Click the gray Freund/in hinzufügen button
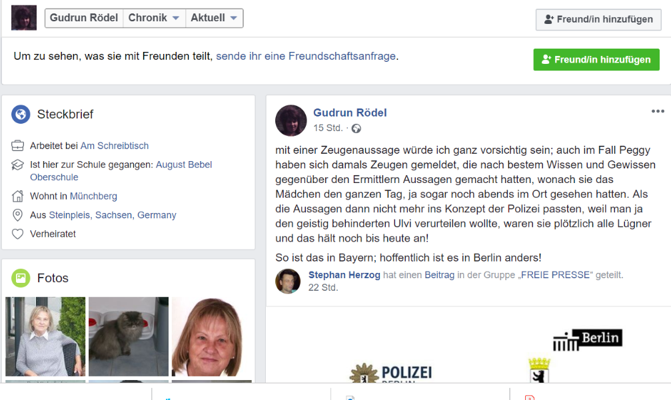Viewport: 671px width, 400px height. click(x=598, y=19)
